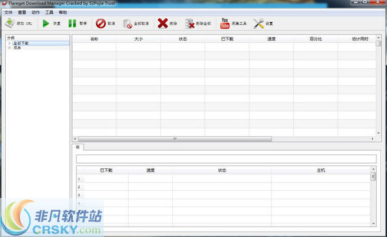387x237 pixels.
Task: Click the red X Delete icon
Action: (x=162, y=23)
